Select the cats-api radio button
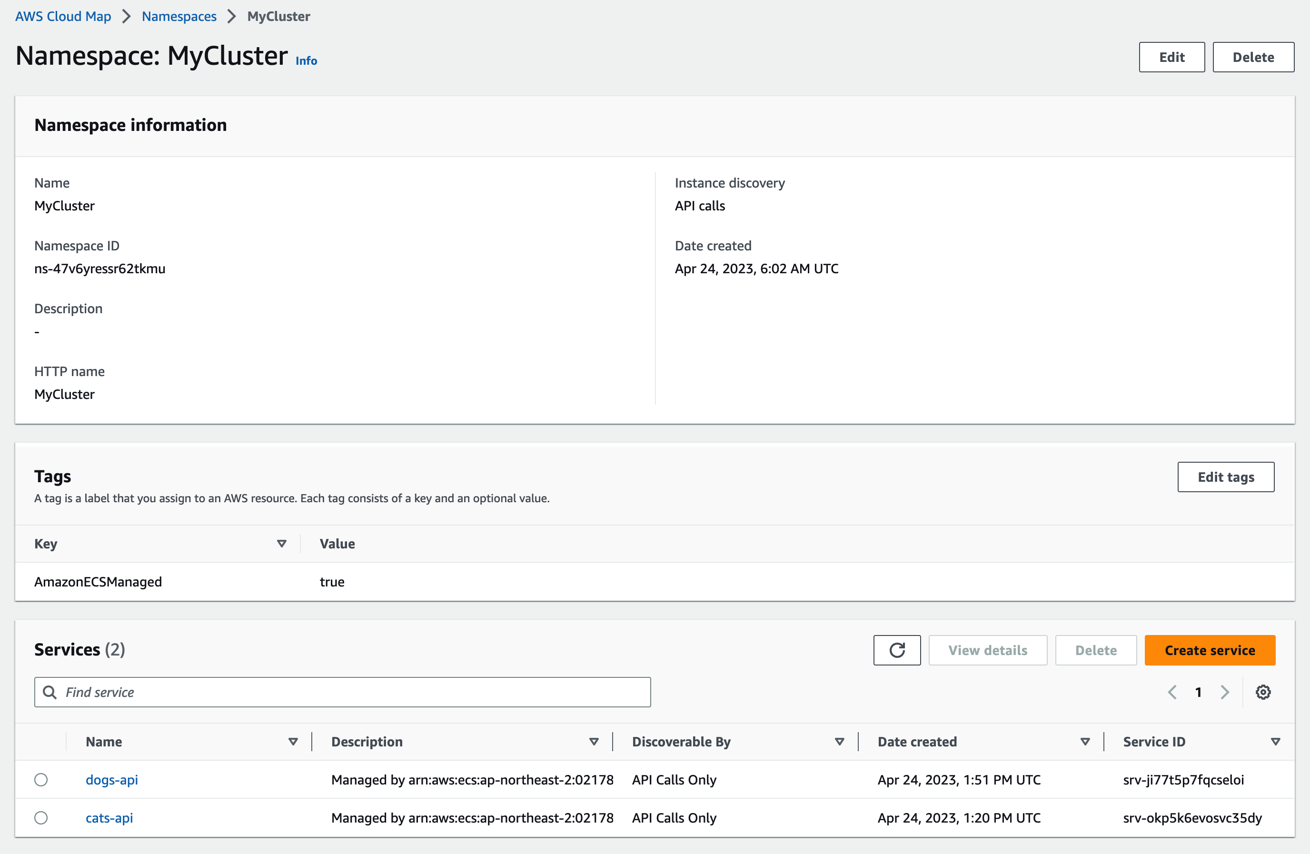 click(x=41, y=818)
